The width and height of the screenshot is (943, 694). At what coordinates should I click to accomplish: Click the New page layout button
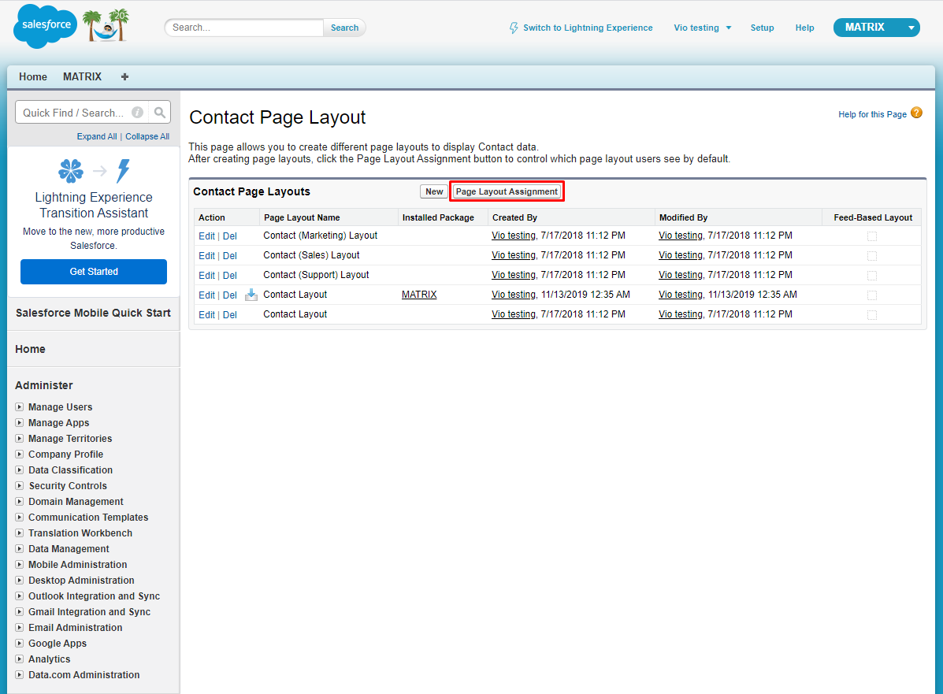(433, 191)
